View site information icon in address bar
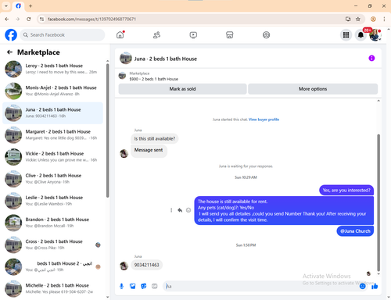The height and width of the screenshot is (300, 391). (41, 19)
